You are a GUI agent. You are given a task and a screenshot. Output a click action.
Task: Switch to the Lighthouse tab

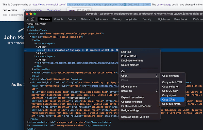click(x=164, y=19)
